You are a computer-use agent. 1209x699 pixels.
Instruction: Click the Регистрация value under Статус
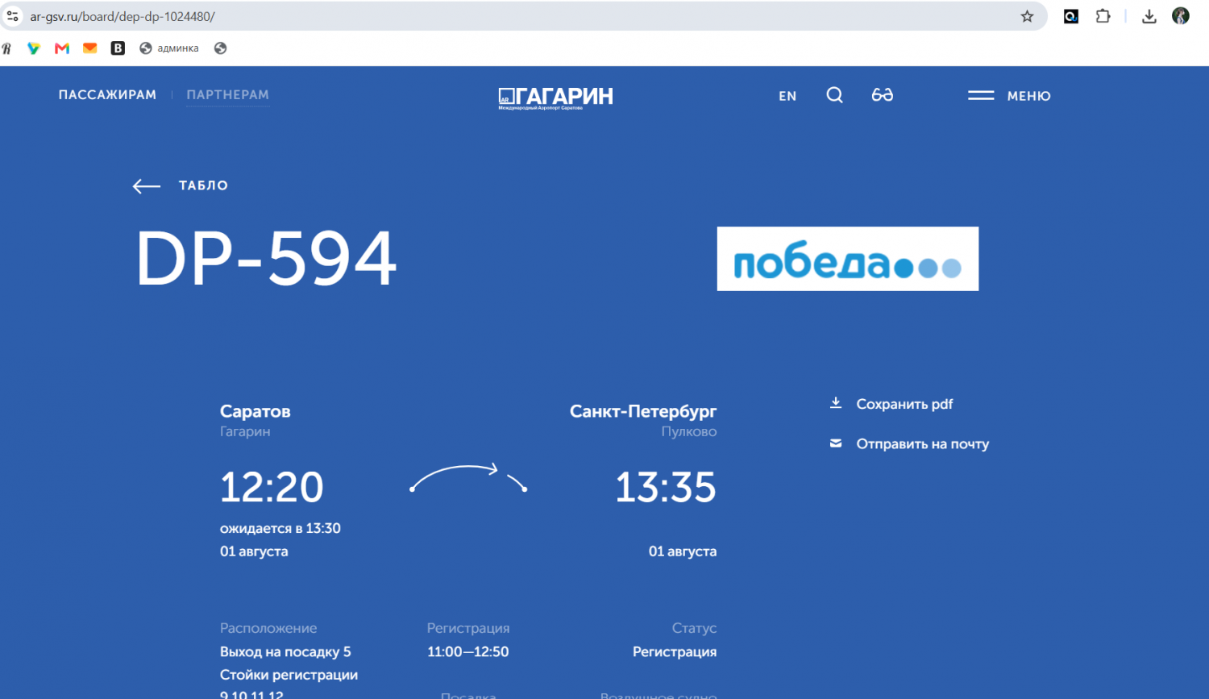point(675,651)
